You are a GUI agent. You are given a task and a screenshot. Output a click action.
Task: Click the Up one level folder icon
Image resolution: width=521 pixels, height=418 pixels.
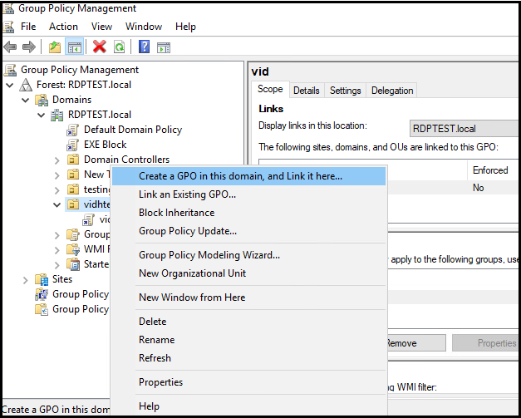click(x=55, y=47)
